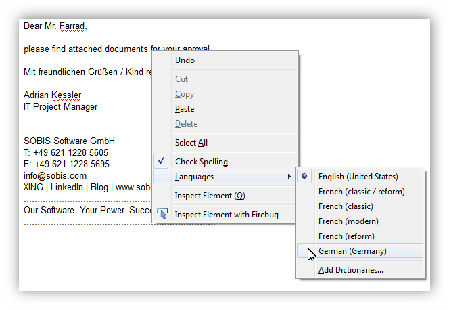Choose Select All from the context menu

click(225, 143)
